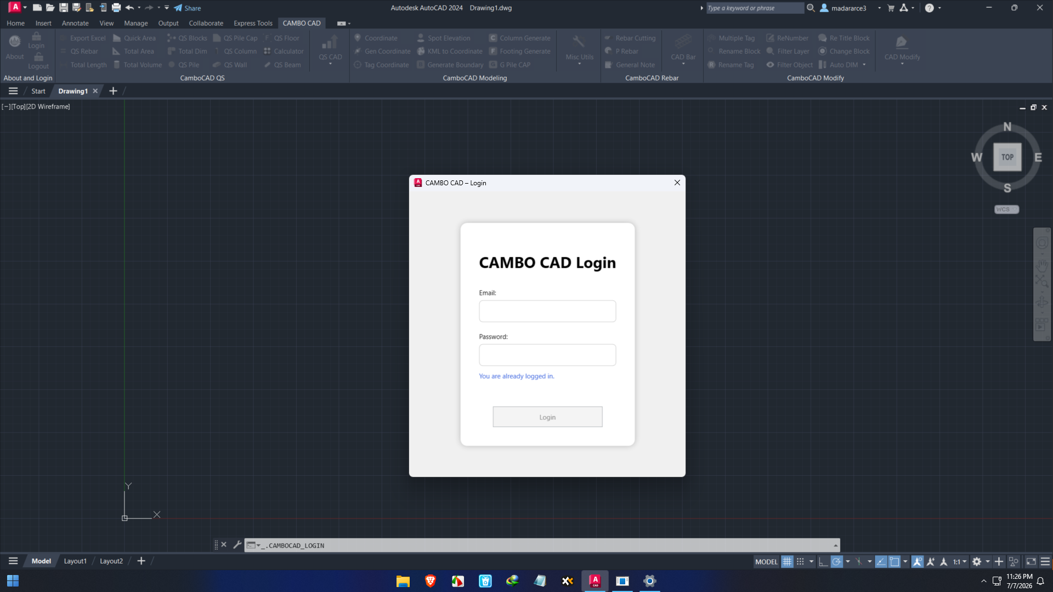Screen dimensions: 1053x592
Task: Click the Pan hand icon on navigation bar
Action: (x=1042, y=266)
